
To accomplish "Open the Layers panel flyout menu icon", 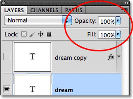I will (x=125, y=10).
